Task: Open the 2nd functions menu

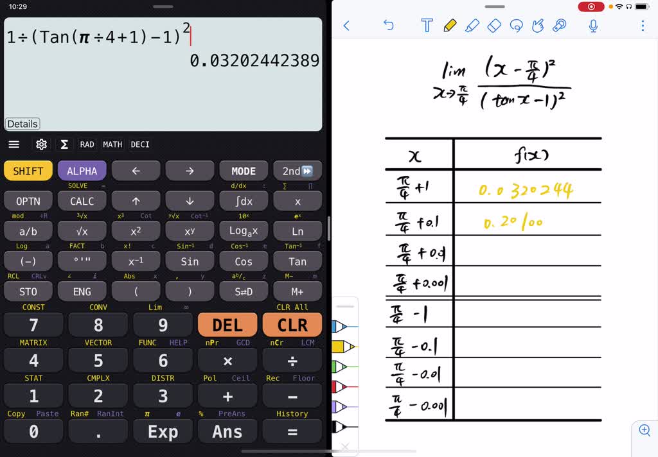Action: tap(297, 171)
